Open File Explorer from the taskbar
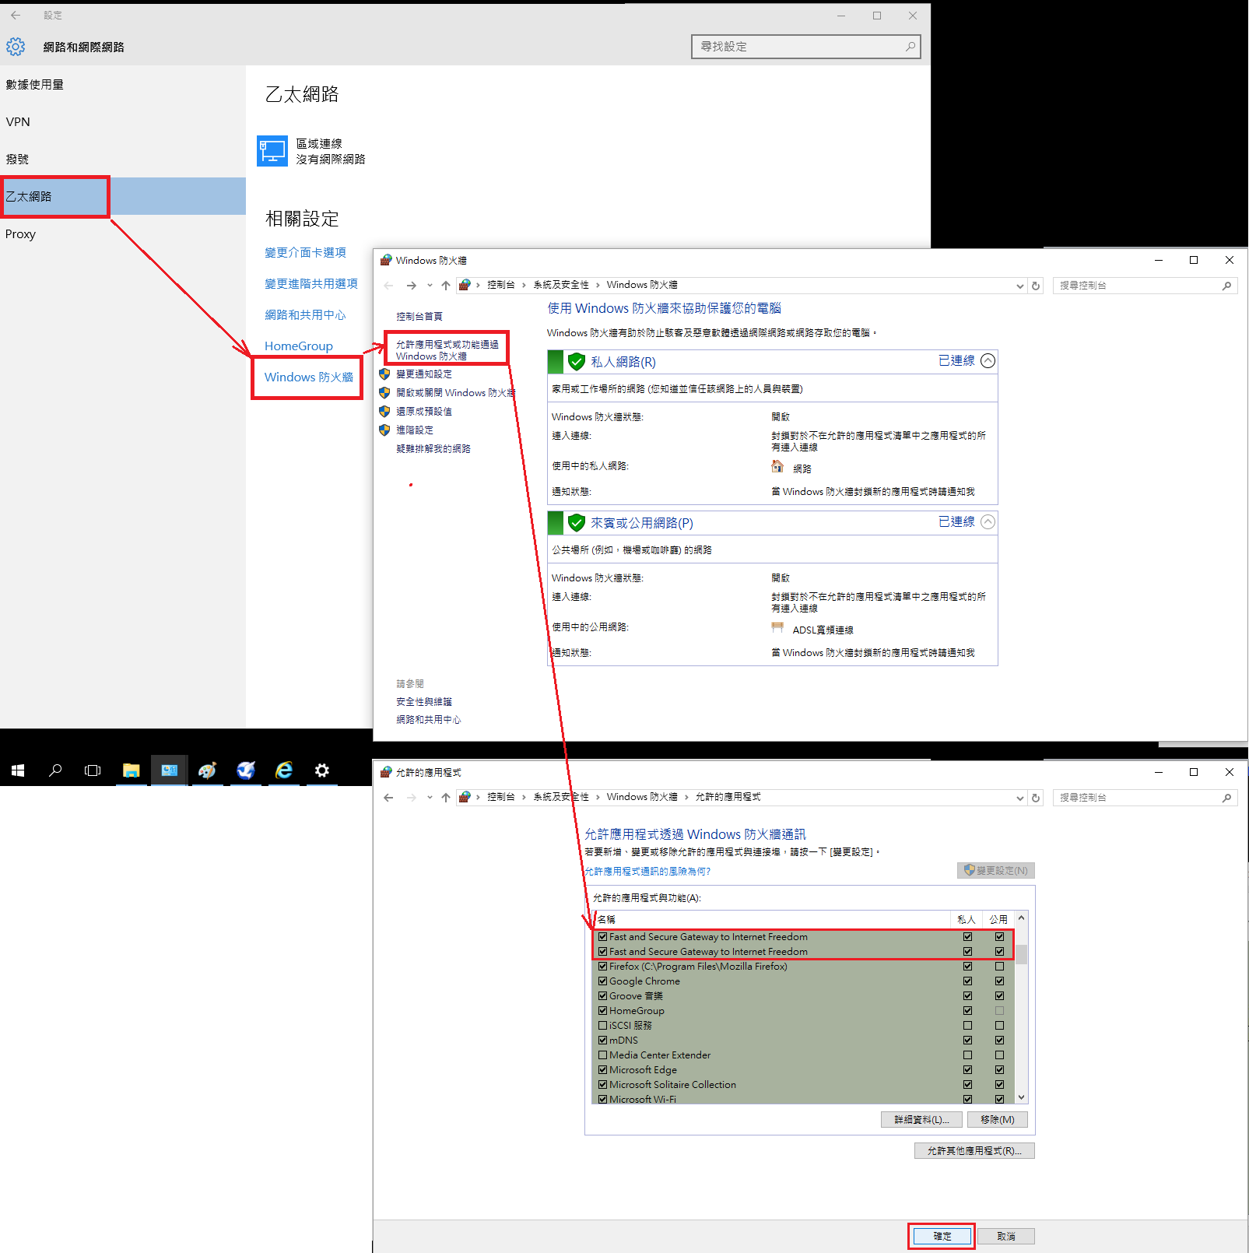 (131, 770)
